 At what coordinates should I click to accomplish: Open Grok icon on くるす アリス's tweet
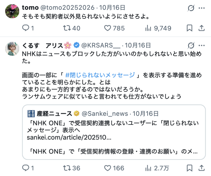[x=191, y=45]
